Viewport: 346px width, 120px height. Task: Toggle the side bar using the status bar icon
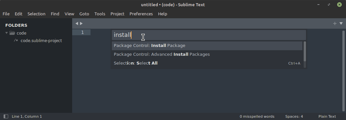click(6, 116)
